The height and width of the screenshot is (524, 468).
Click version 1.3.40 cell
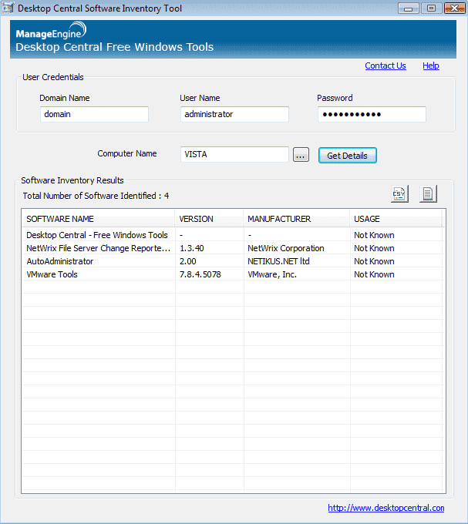coord(209,248)
